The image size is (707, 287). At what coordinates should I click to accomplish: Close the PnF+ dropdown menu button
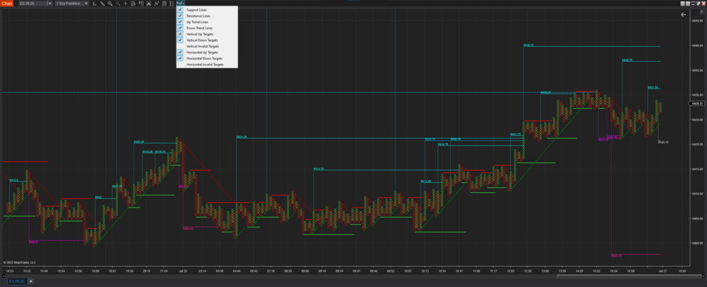pyautogui.click(x=180, y=4)
